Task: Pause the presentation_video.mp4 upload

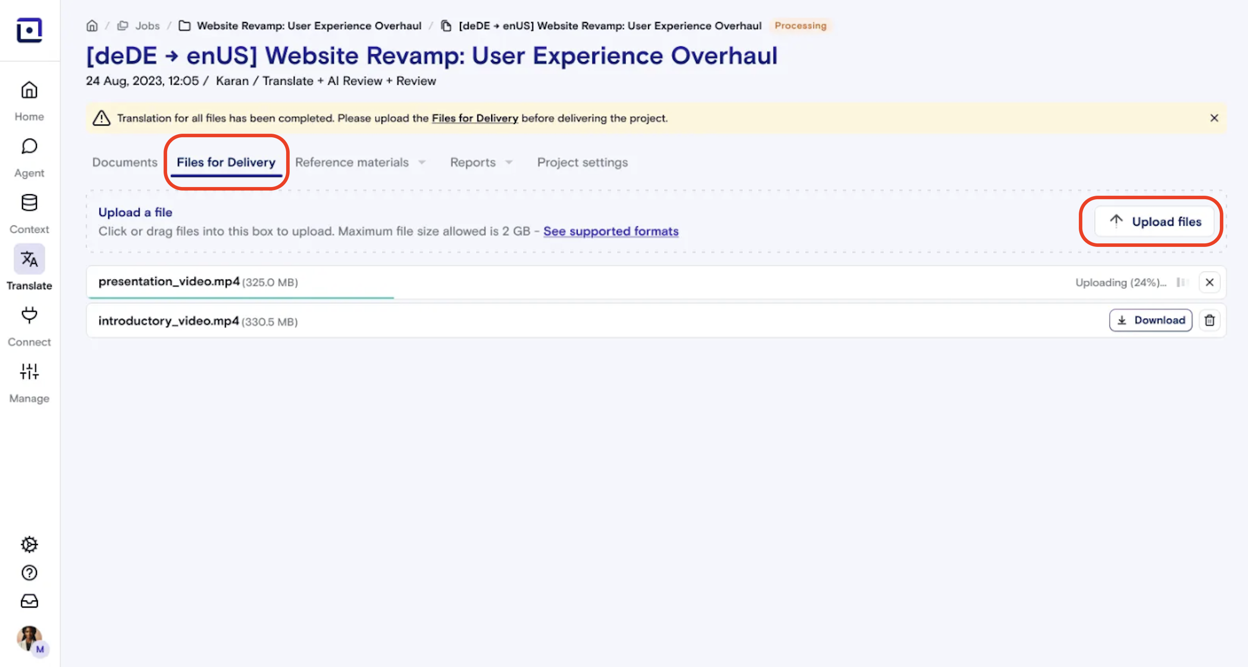Action: [1182, 282]
